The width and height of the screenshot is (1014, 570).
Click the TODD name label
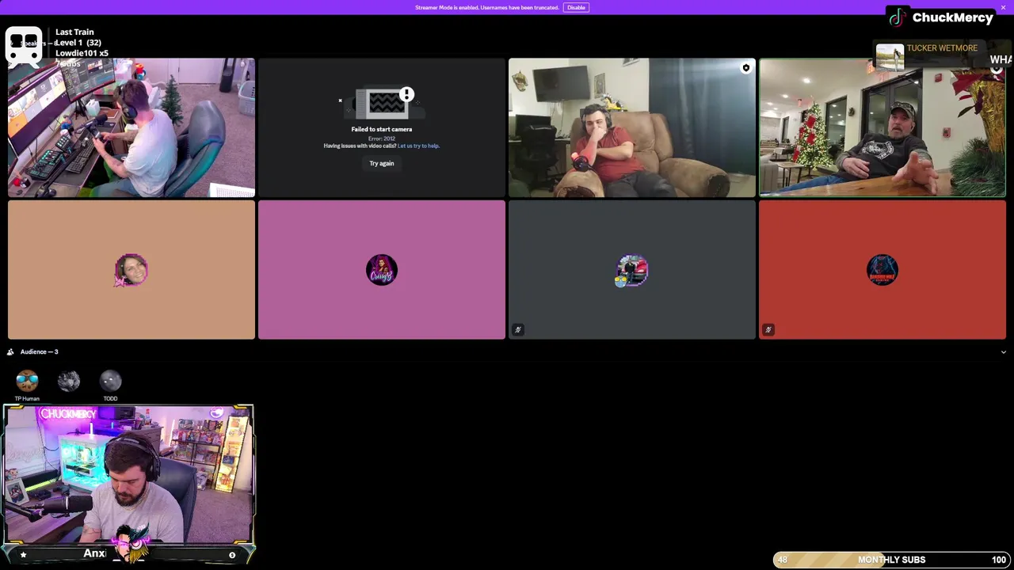click(x=110, y=398)
